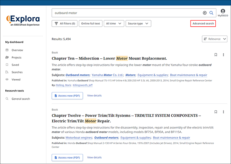Image resolution: width=231 pixels, height=164 pixels.
Task: Open Projects in sidebar
Action: 14,58
